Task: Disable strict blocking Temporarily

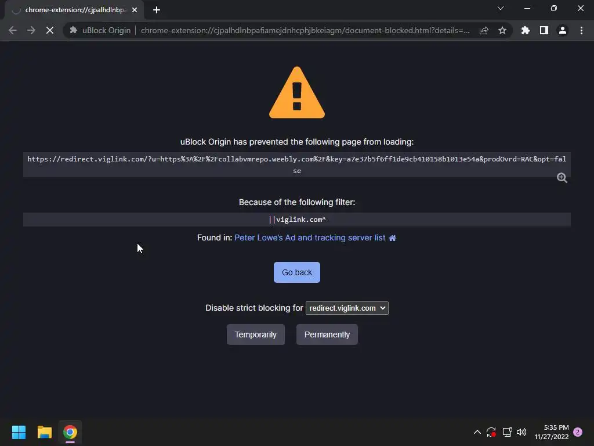Action: click(x=256, y=334)
